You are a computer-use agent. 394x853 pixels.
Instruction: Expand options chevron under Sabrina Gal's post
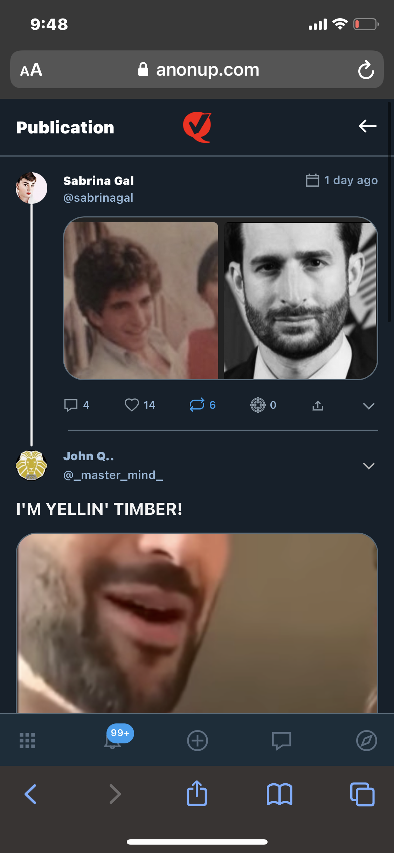[368, 406]
